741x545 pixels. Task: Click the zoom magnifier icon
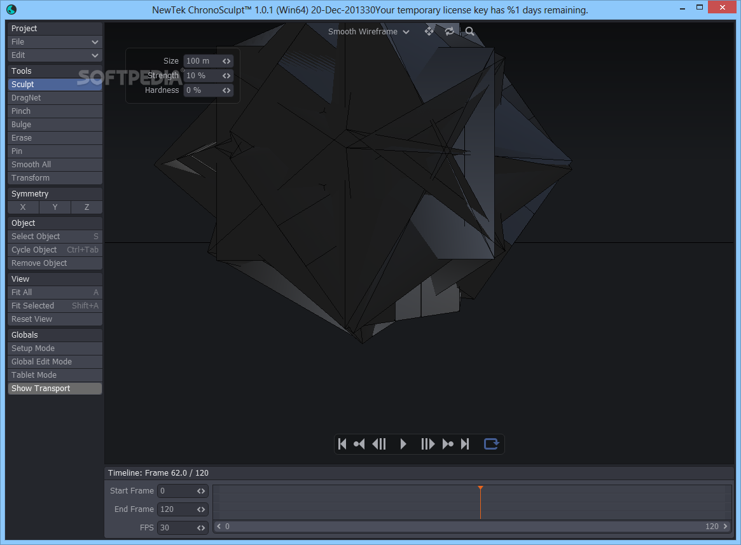(x=469, y=31)
